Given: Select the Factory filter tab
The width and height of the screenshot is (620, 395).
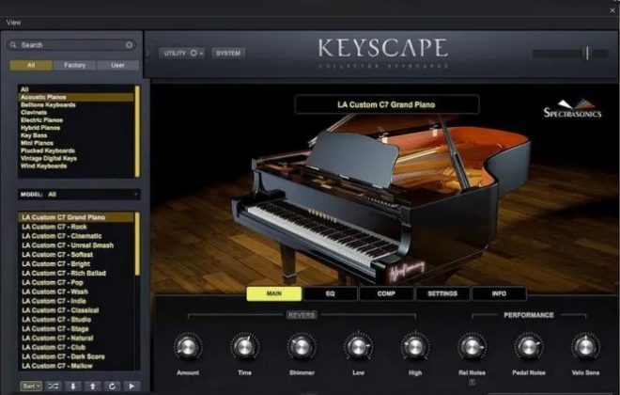Looking at the screenshot, I should tap(75, 65).
